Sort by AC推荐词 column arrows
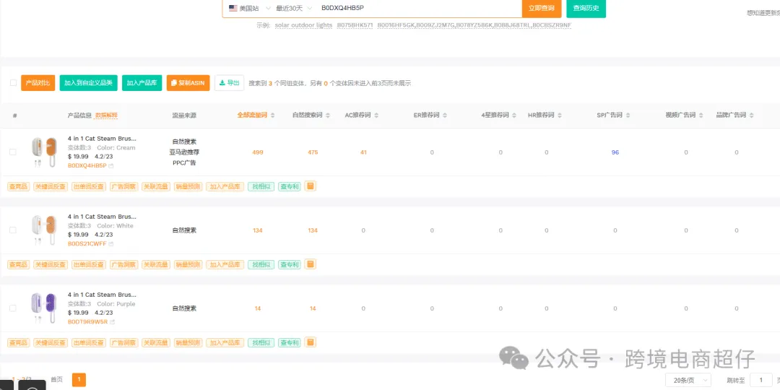Viewport: 780px width, 390px height. click(x=376, y=116)
